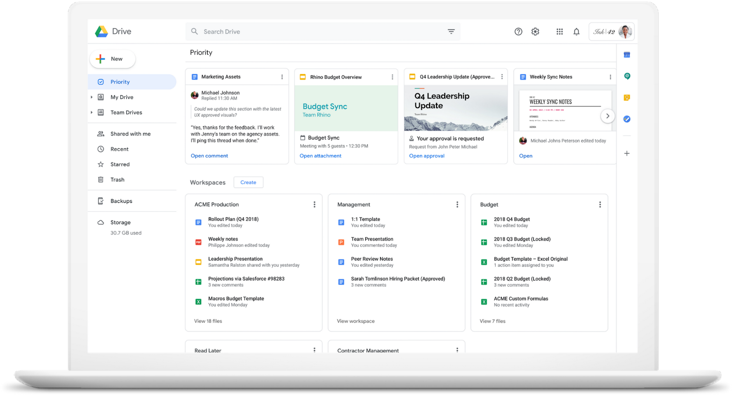
Task: Click the Search Drive input field
Action: [x=323, y=32]
